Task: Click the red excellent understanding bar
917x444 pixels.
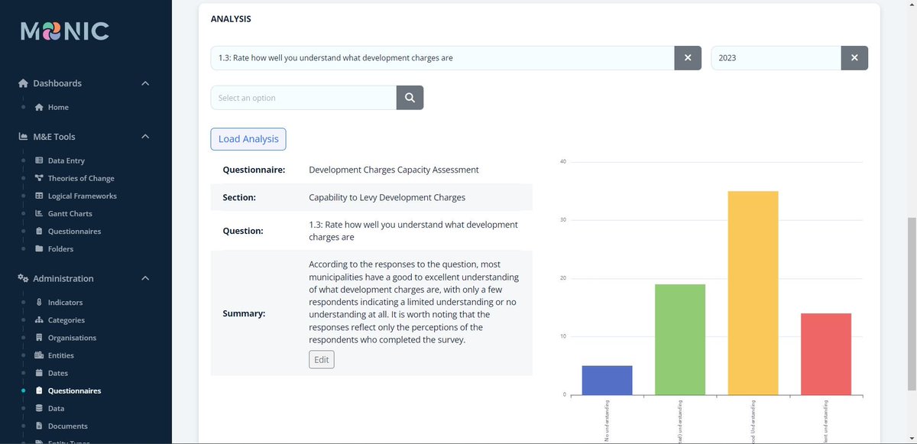Action: pyautogui.click(x=826, y=355)
